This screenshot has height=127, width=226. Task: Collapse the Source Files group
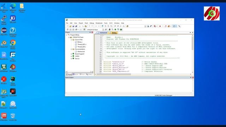71,40
